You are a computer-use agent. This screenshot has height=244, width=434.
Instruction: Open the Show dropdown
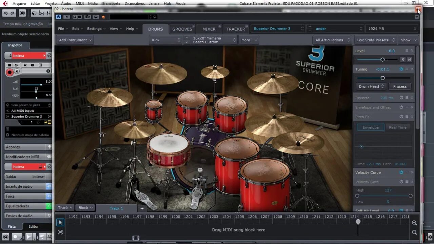coord(408,40)
